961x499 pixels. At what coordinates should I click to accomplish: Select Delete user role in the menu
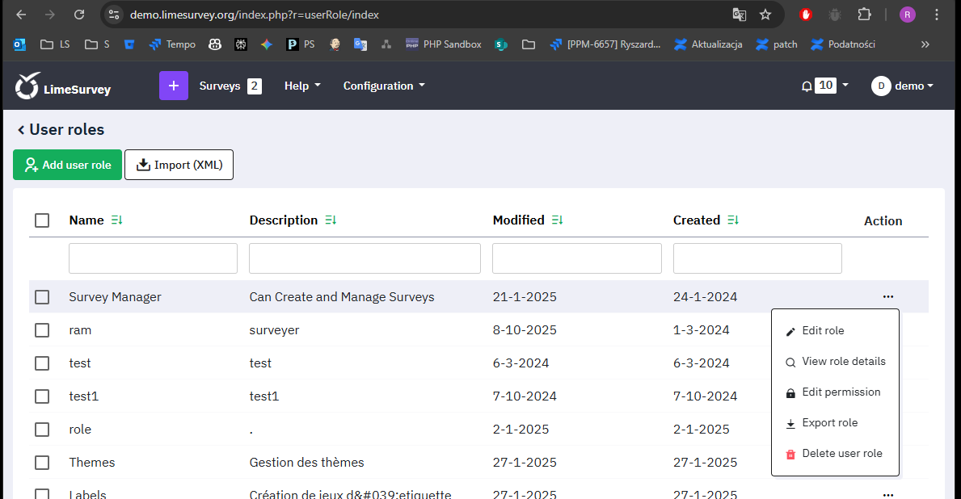[841, 454]
